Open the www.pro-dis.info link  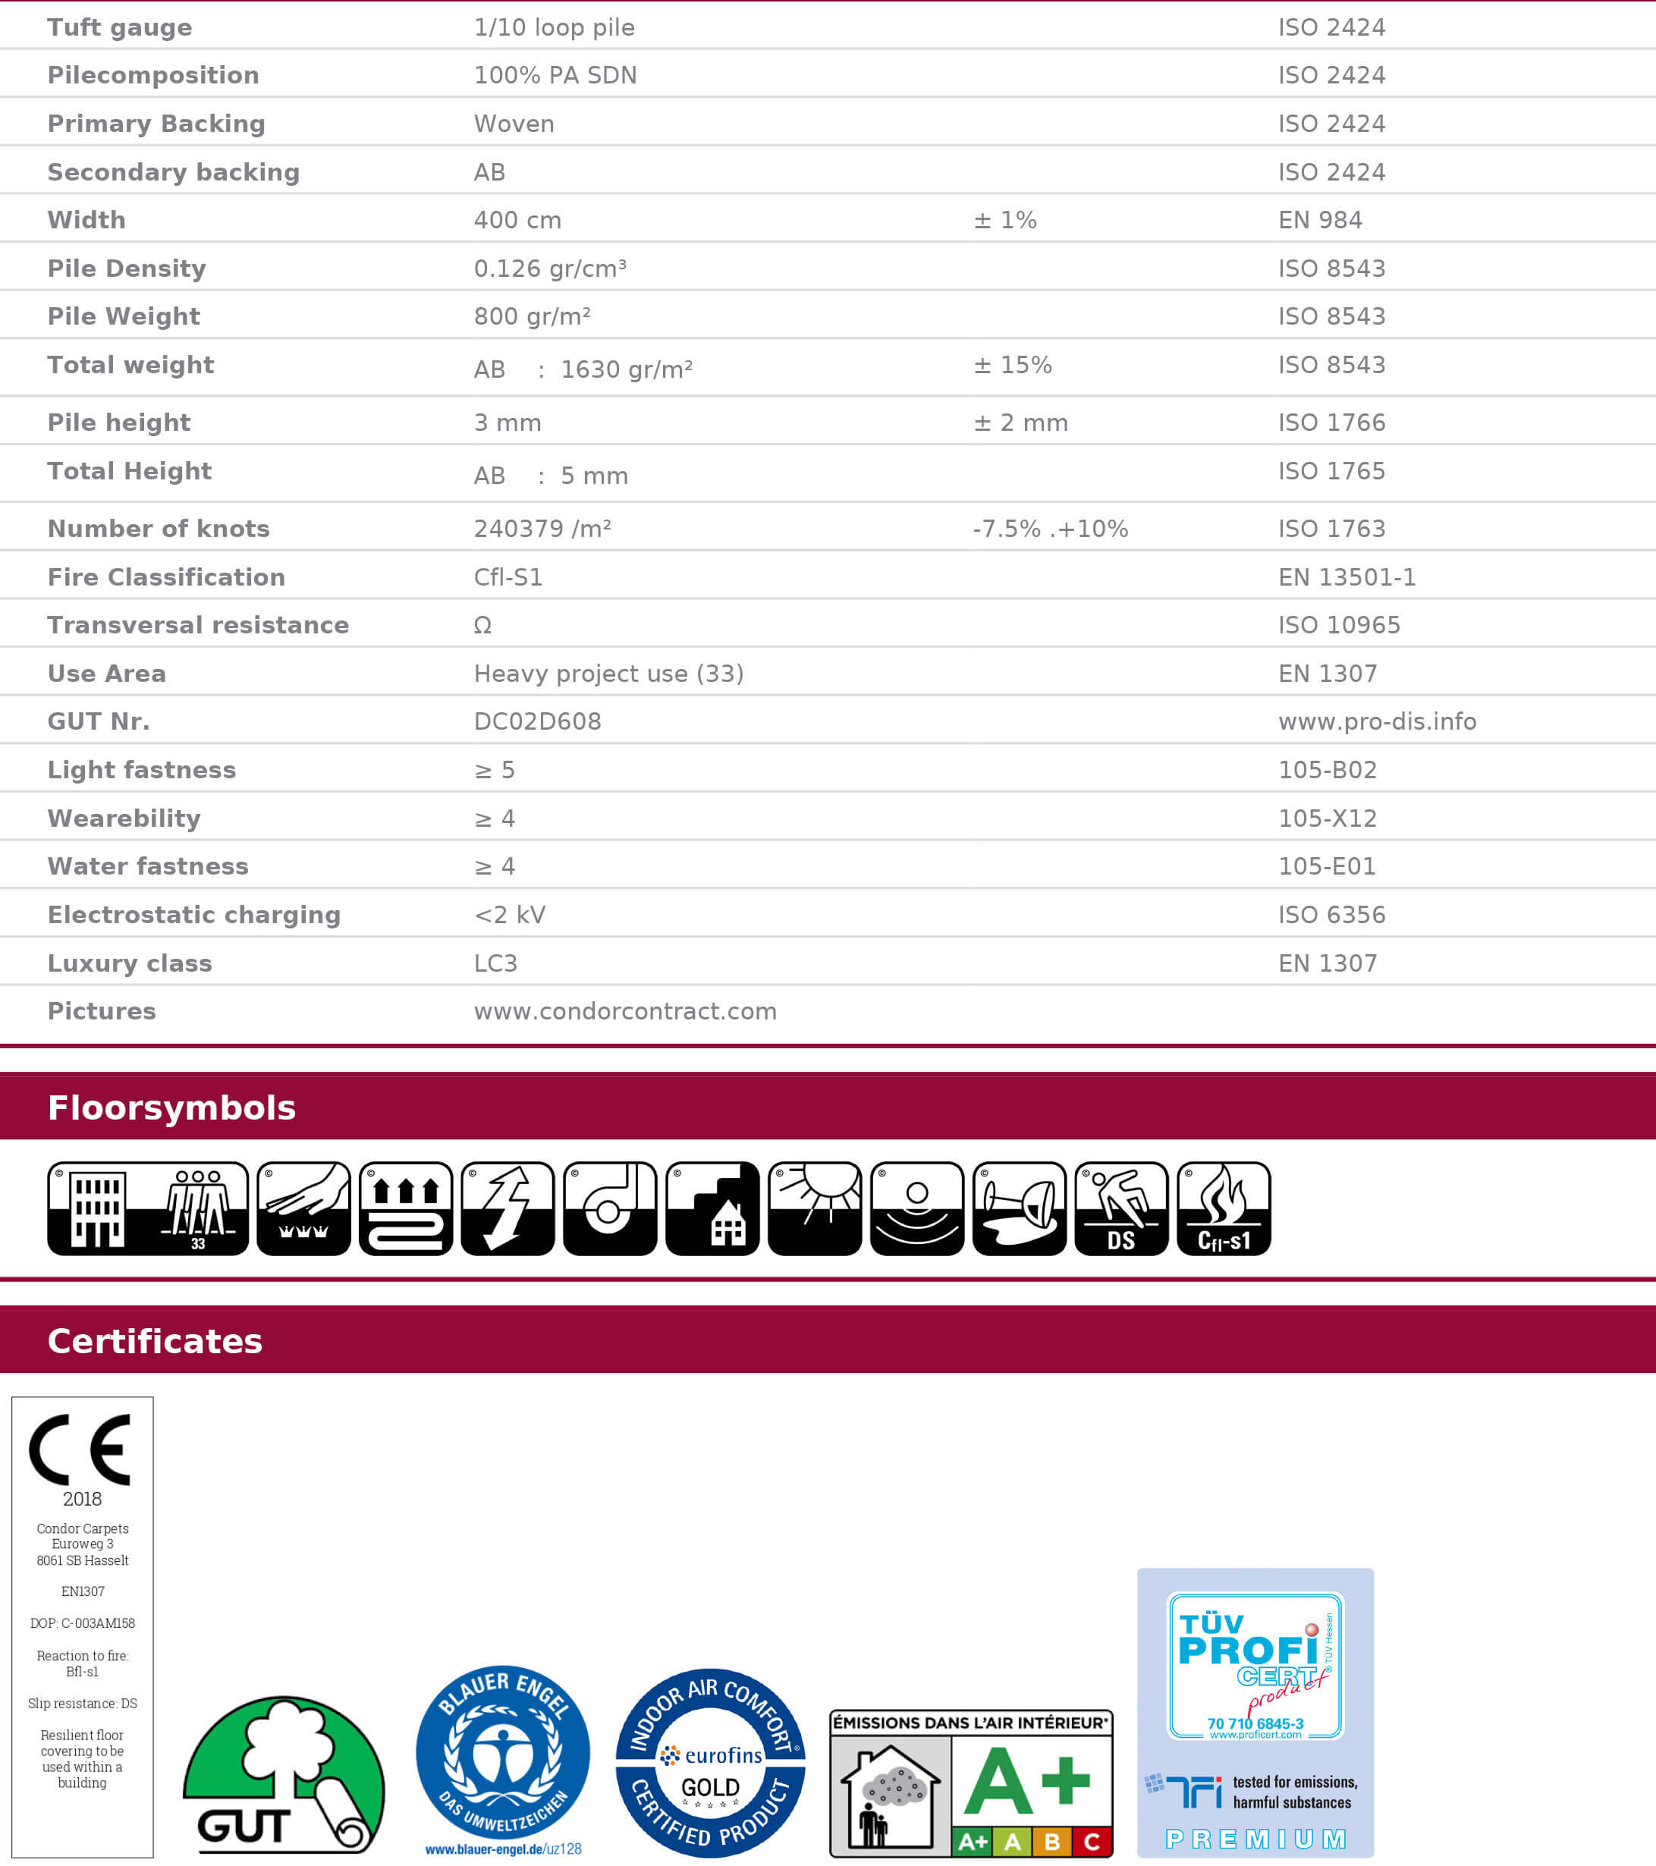point(1377,721)
